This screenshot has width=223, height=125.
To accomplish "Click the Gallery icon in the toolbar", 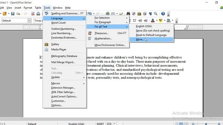I will (x=139, y=14).
